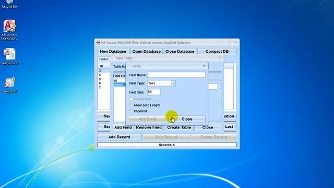Select the record row with ID 3
Image resolution: width=334 pixels, height=188 pixels.
pos(104,70)
